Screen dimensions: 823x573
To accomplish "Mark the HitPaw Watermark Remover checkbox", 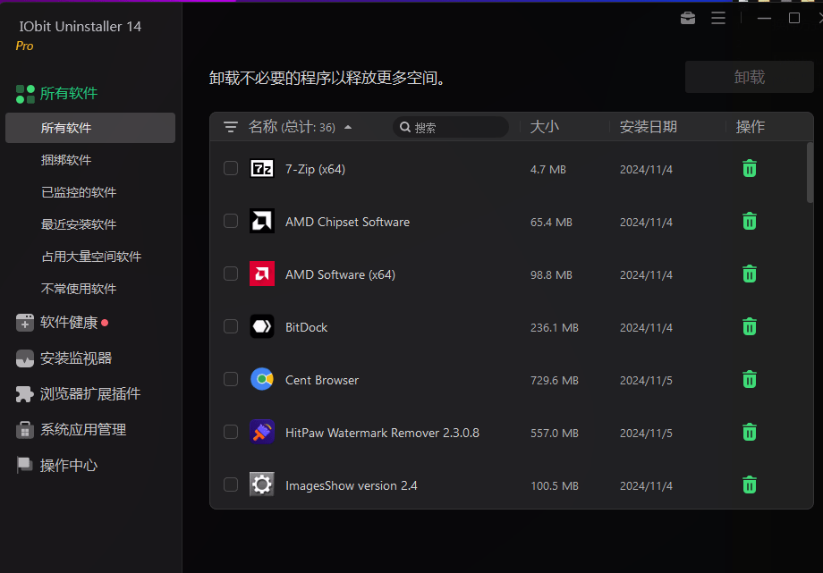I will pyautogui.click(x=231, y=432).
